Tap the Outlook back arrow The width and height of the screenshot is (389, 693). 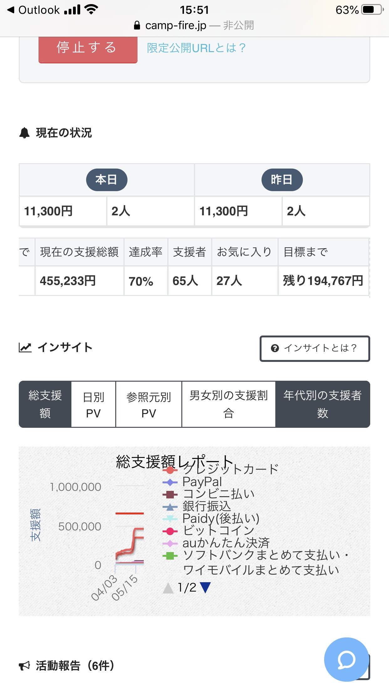[x=11, y=10]
